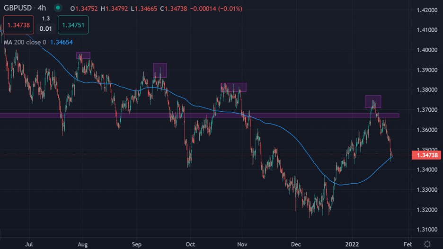The height and width of the screenshot is (249, 443).
Task: Click the 1.36000 price axis label
Action: click(x=427, y=130)
